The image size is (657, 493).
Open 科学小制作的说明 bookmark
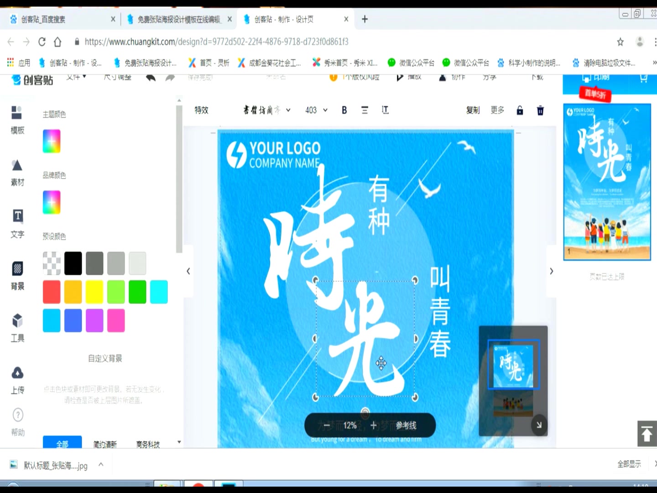click(x=529, y=63)
